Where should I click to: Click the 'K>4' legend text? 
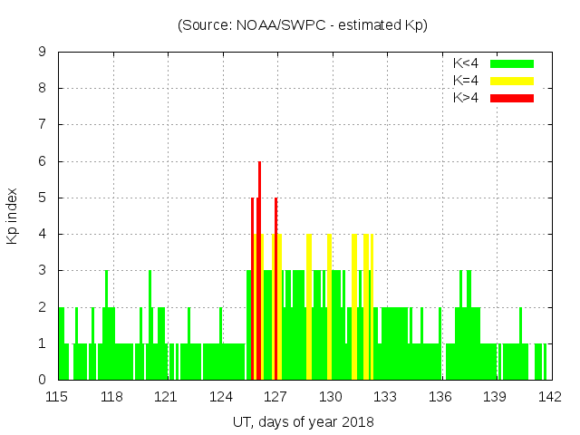point(466,98)
